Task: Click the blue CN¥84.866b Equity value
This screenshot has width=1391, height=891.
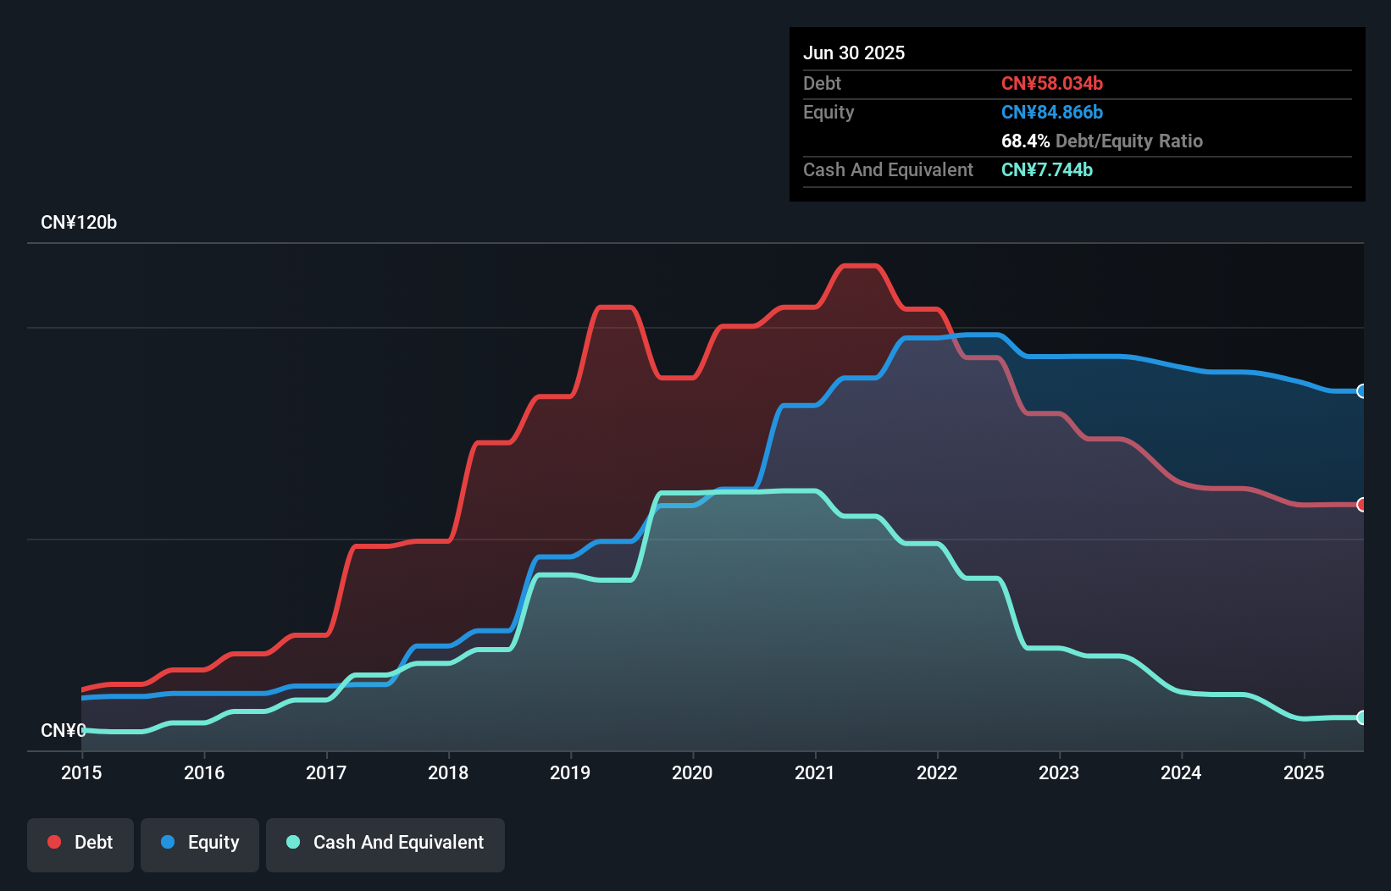Action: (1052, 112)
